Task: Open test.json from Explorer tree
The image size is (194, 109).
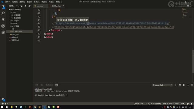Action: [x=15, y=35]
